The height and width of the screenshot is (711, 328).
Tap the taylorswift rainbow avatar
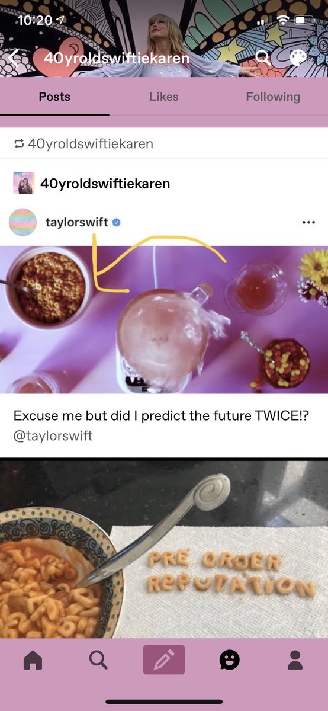[x=23, y=222]
